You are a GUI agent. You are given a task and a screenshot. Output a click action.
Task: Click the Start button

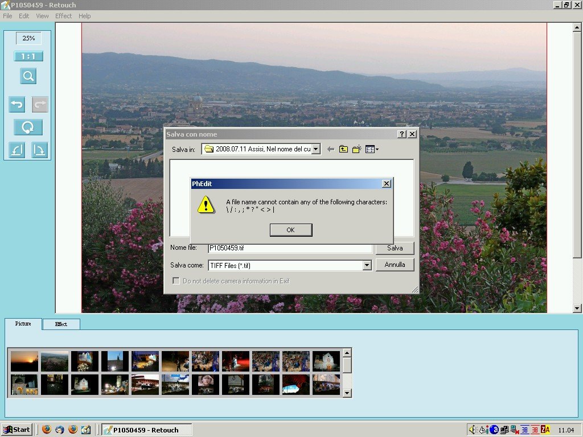[17, 430]
